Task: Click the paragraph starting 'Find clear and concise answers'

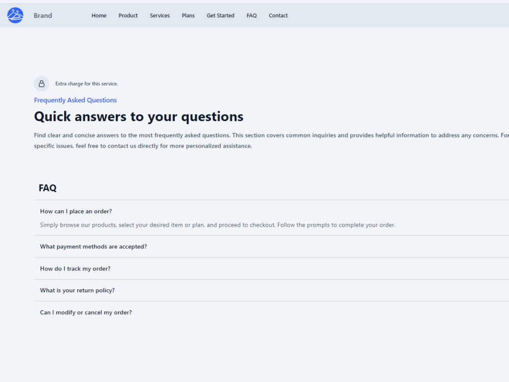Action: point(271,141)
